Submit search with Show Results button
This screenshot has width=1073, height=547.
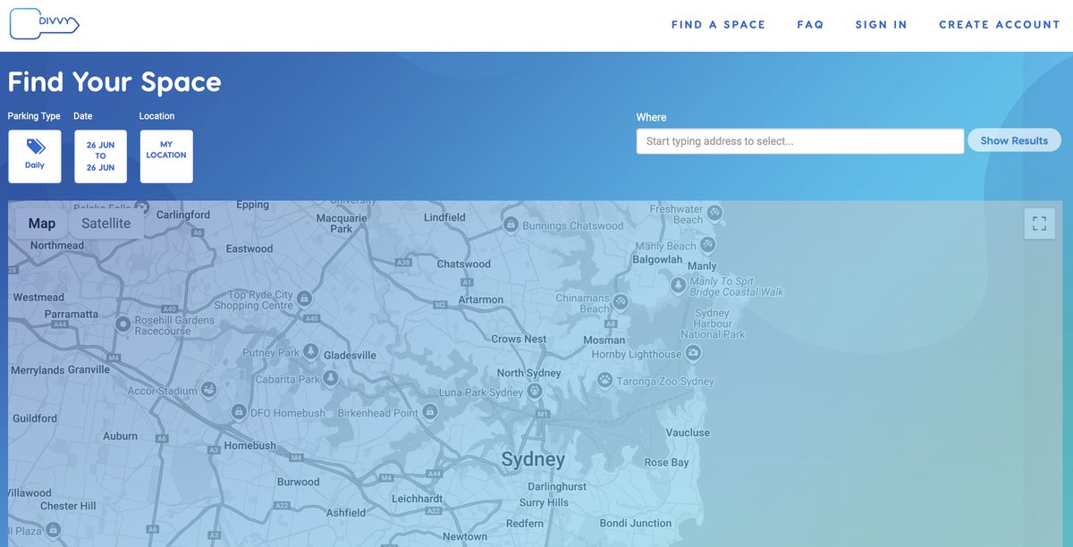1014,140
